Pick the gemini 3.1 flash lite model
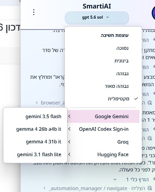Screen dimensions: 155x192 pyautogui.click(x=35, y=155)
